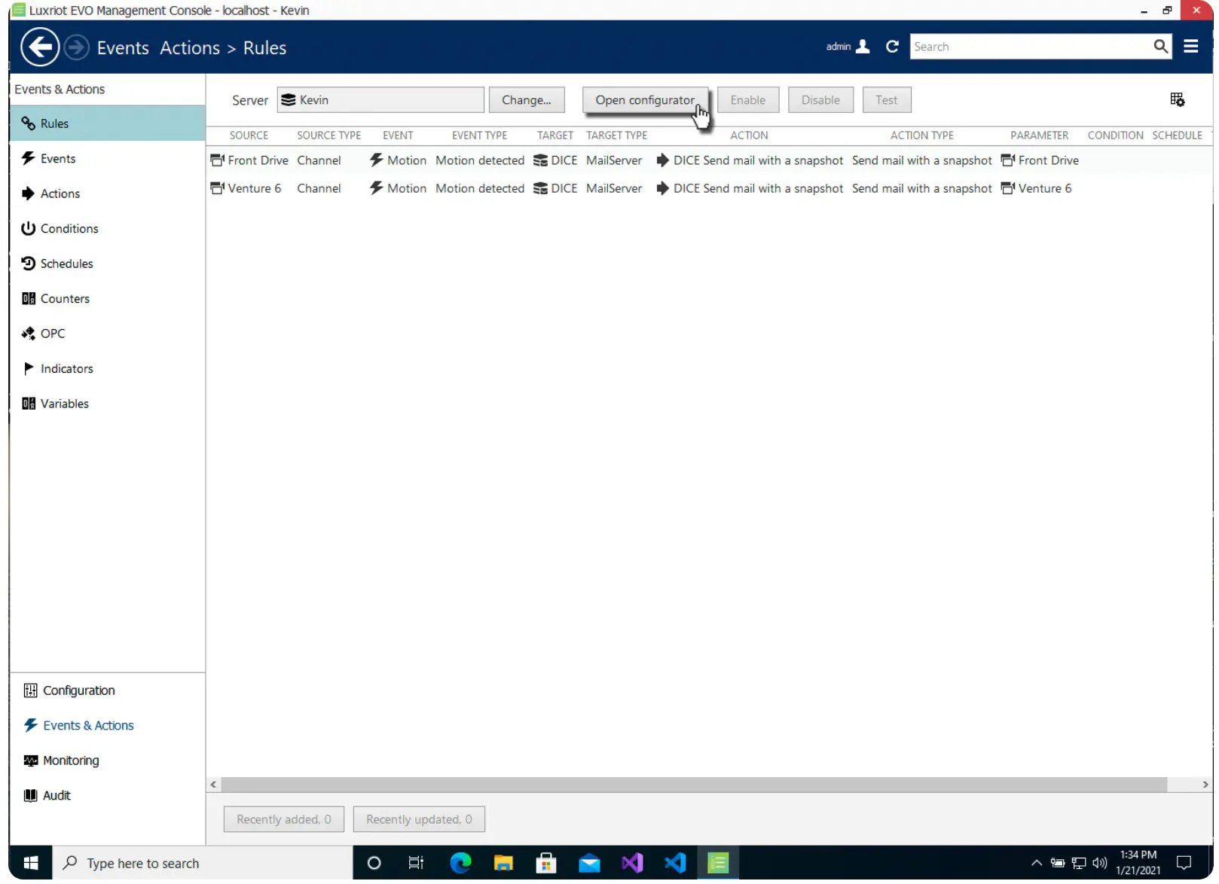
Task: Focus the Search input box
Action: (x=1030, y=47)
